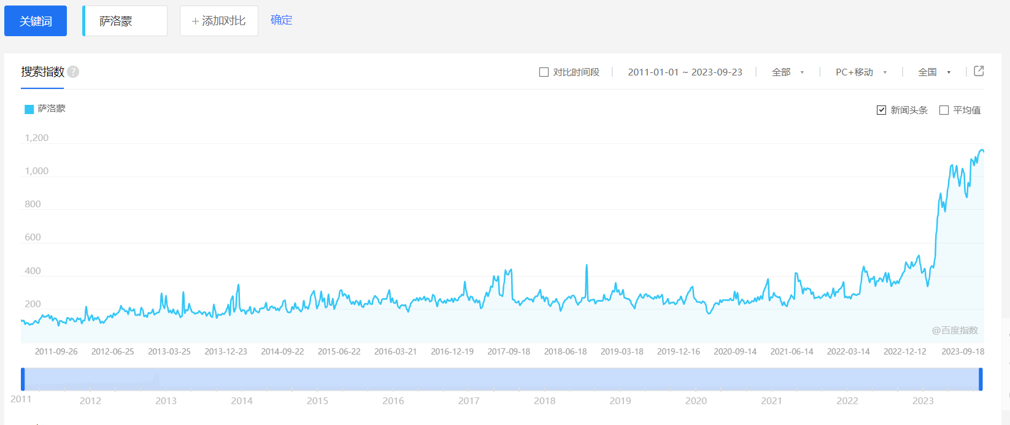1010x425 pixels.
Task: Select the 搜索指数 tab
Action: 42,72
